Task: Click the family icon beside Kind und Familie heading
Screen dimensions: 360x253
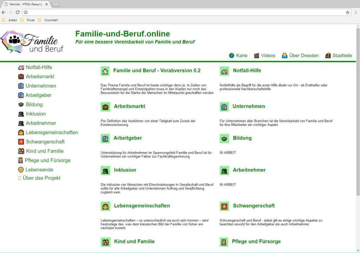Action: tap(105, 242)
